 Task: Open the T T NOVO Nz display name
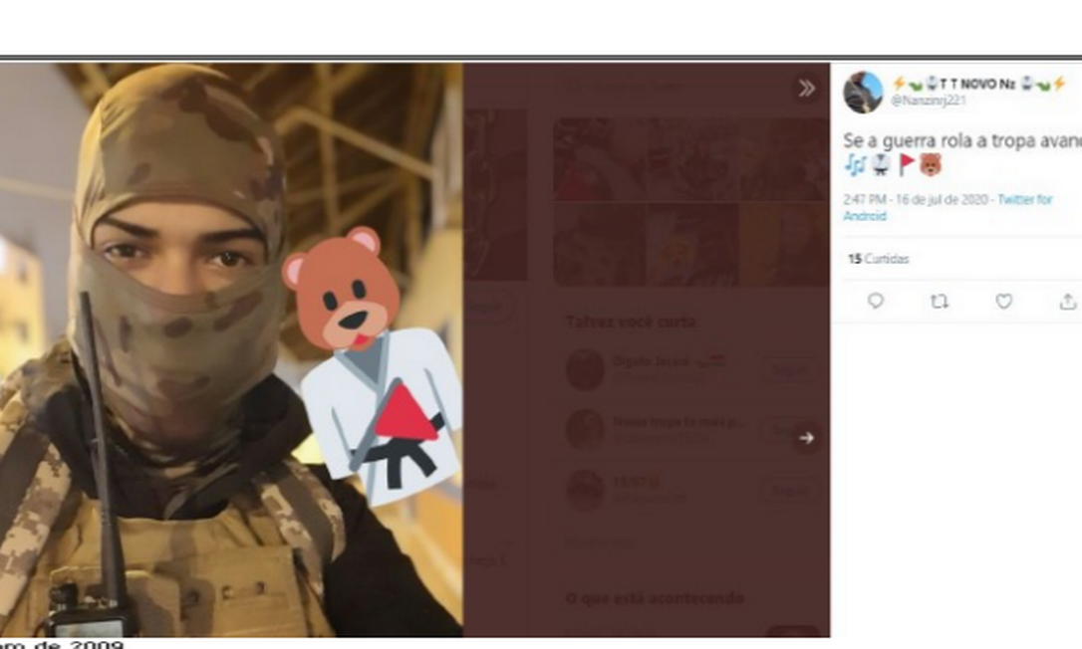pyautogui.click(x=978, y=84)
